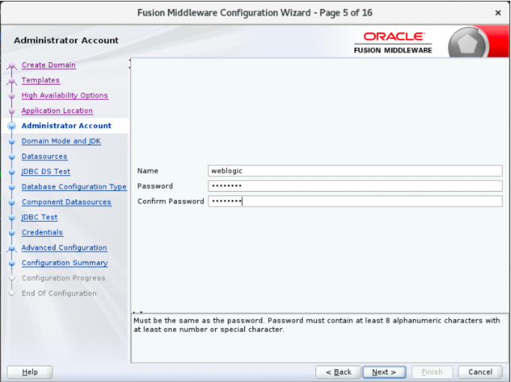The image size is (511, 382).
Task: Click the pentagon emblem icon in header
Action: point(468,44)
